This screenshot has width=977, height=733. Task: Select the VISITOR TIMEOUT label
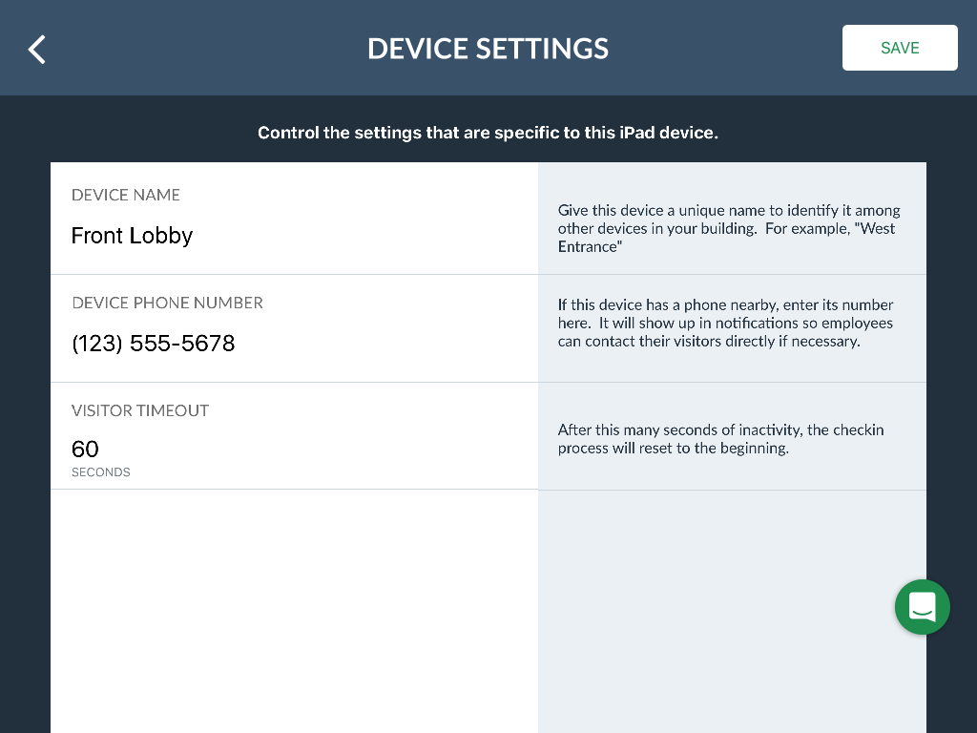140,410
